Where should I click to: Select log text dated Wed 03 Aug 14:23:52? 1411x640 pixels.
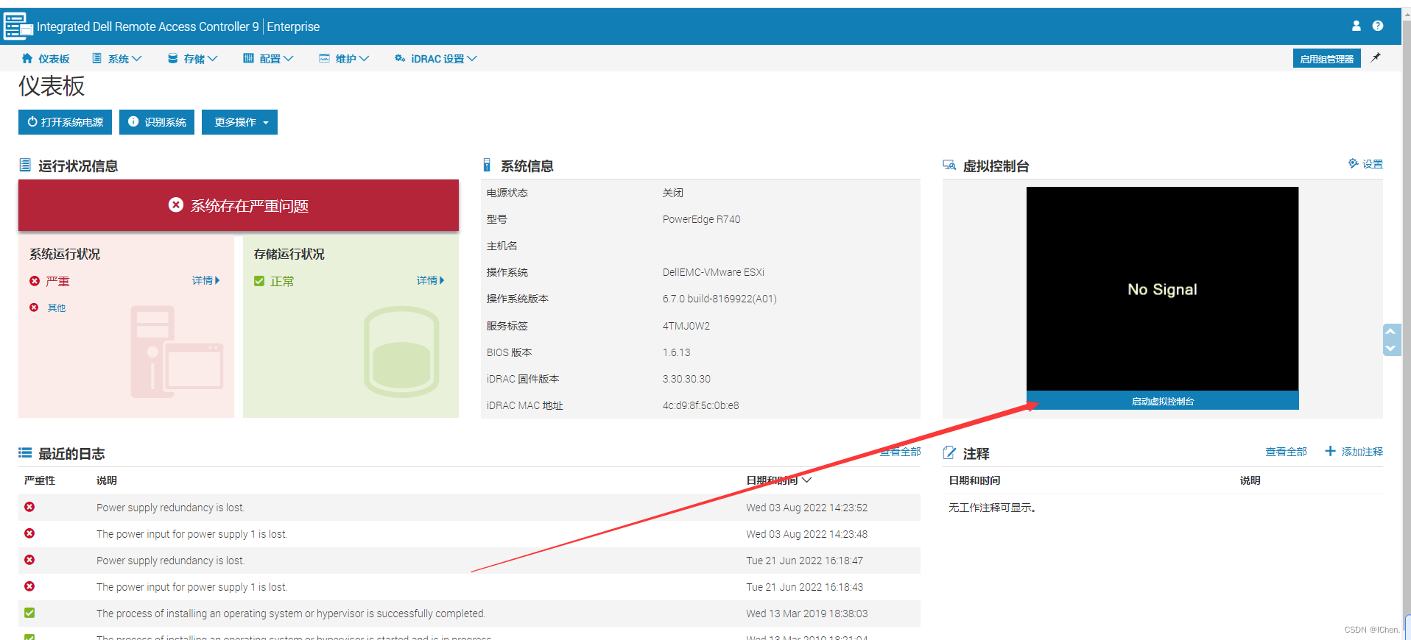point(170,508)
